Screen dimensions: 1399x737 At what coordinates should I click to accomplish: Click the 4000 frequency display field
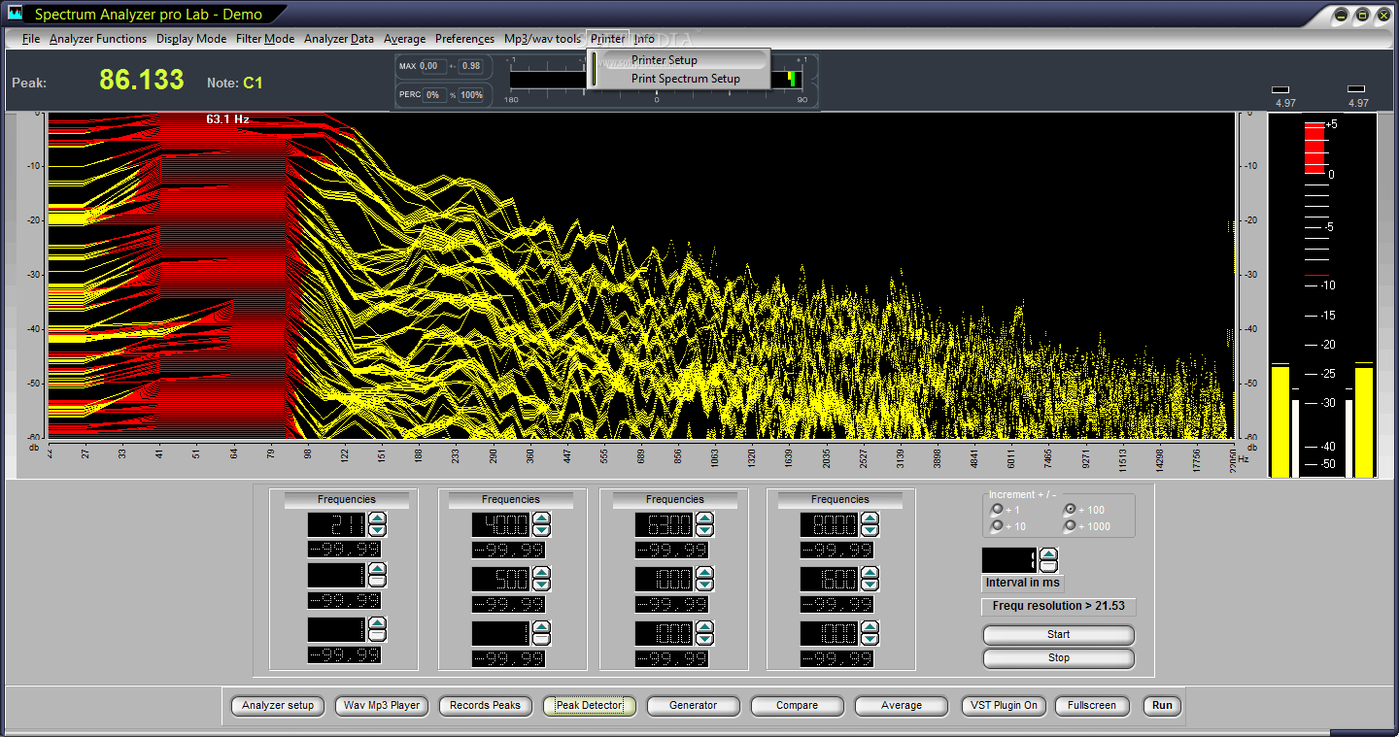click(501, 525)
